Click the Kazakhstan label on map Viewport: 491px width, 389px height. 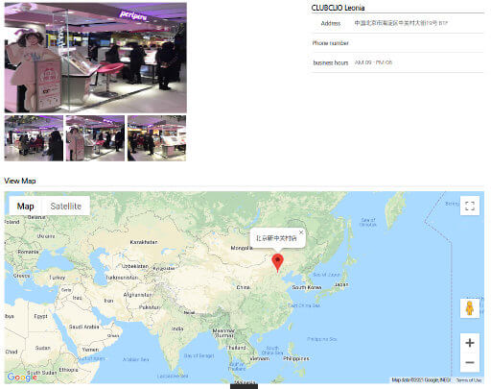tap(144, 242)
